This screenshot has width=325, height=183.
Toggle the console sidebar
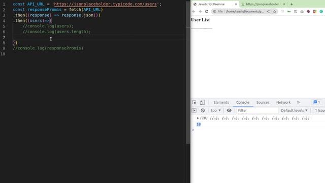[194, 110]
